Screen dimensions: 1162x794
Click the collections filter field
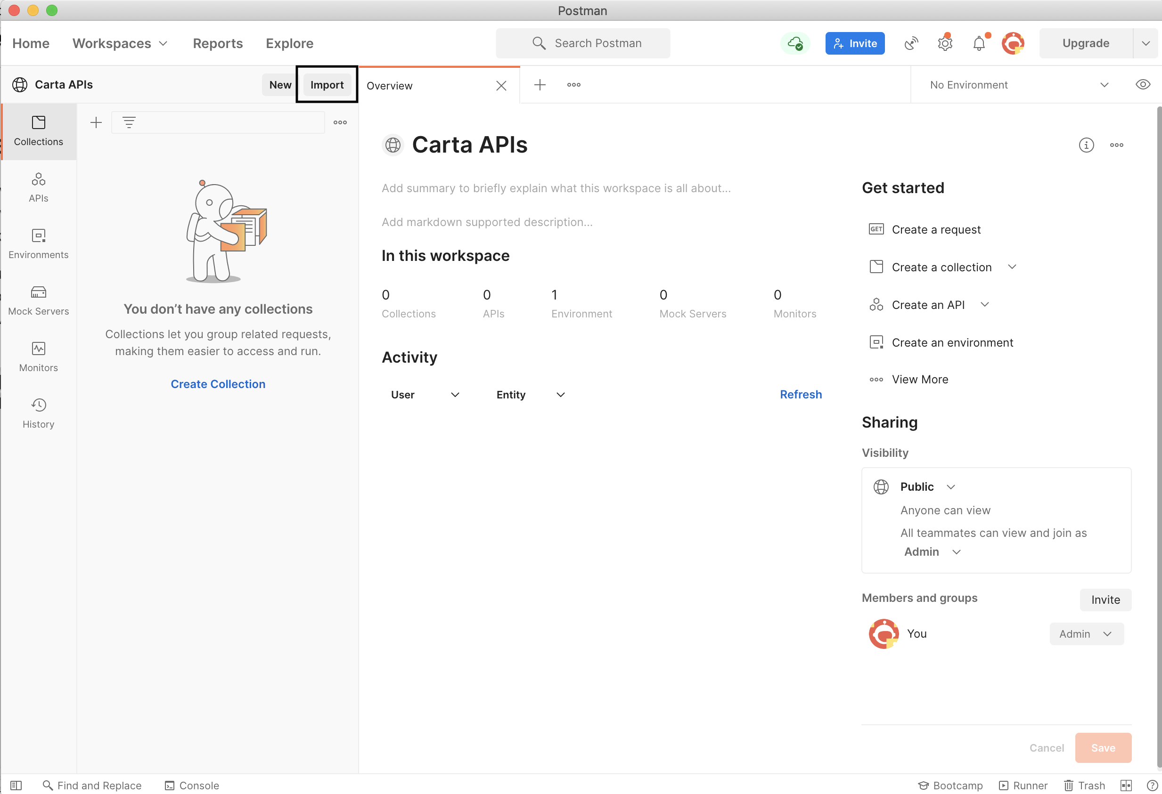coord(218,122)
